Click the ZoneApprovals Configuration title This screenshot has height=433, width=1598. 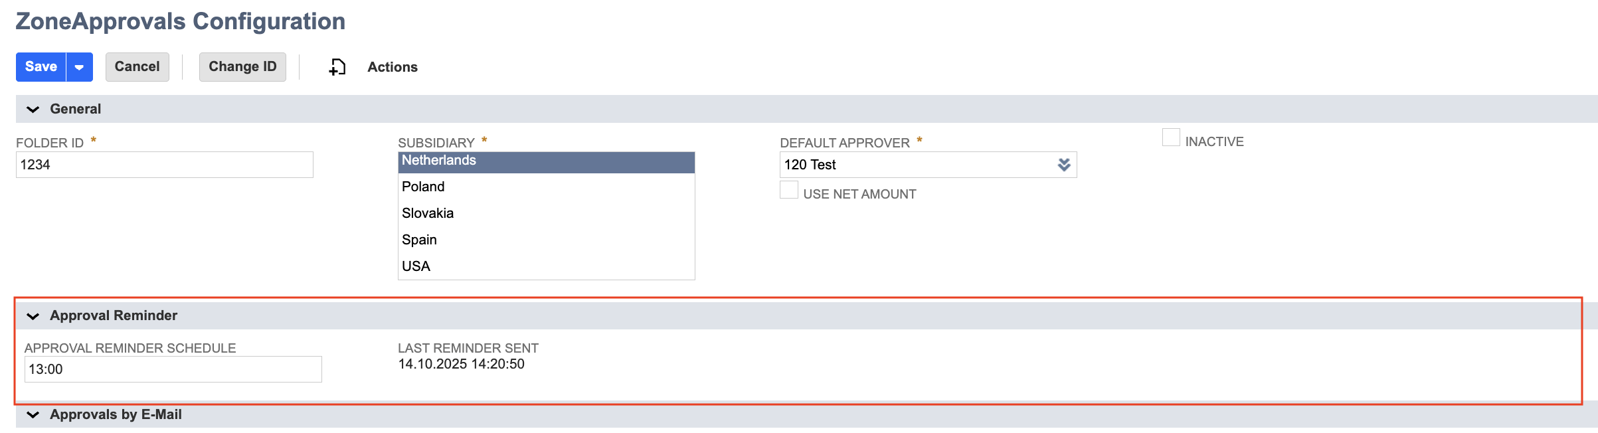click(181, 21)
